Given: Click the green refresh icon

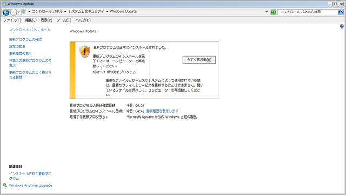Looking at the screenshot, I should tap(274, 12).
